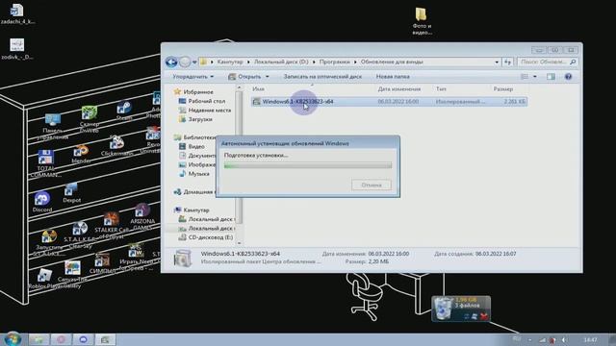Select Избранное in the navigation pane
The width and height of the screenshot is (616, 346).
(x=198, y=92)
